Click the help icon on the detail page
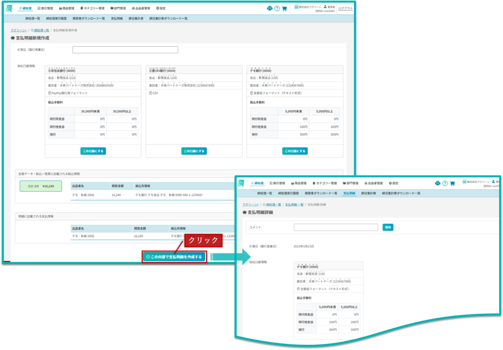Screen dimensions: 503x350 tap(445, 183)
